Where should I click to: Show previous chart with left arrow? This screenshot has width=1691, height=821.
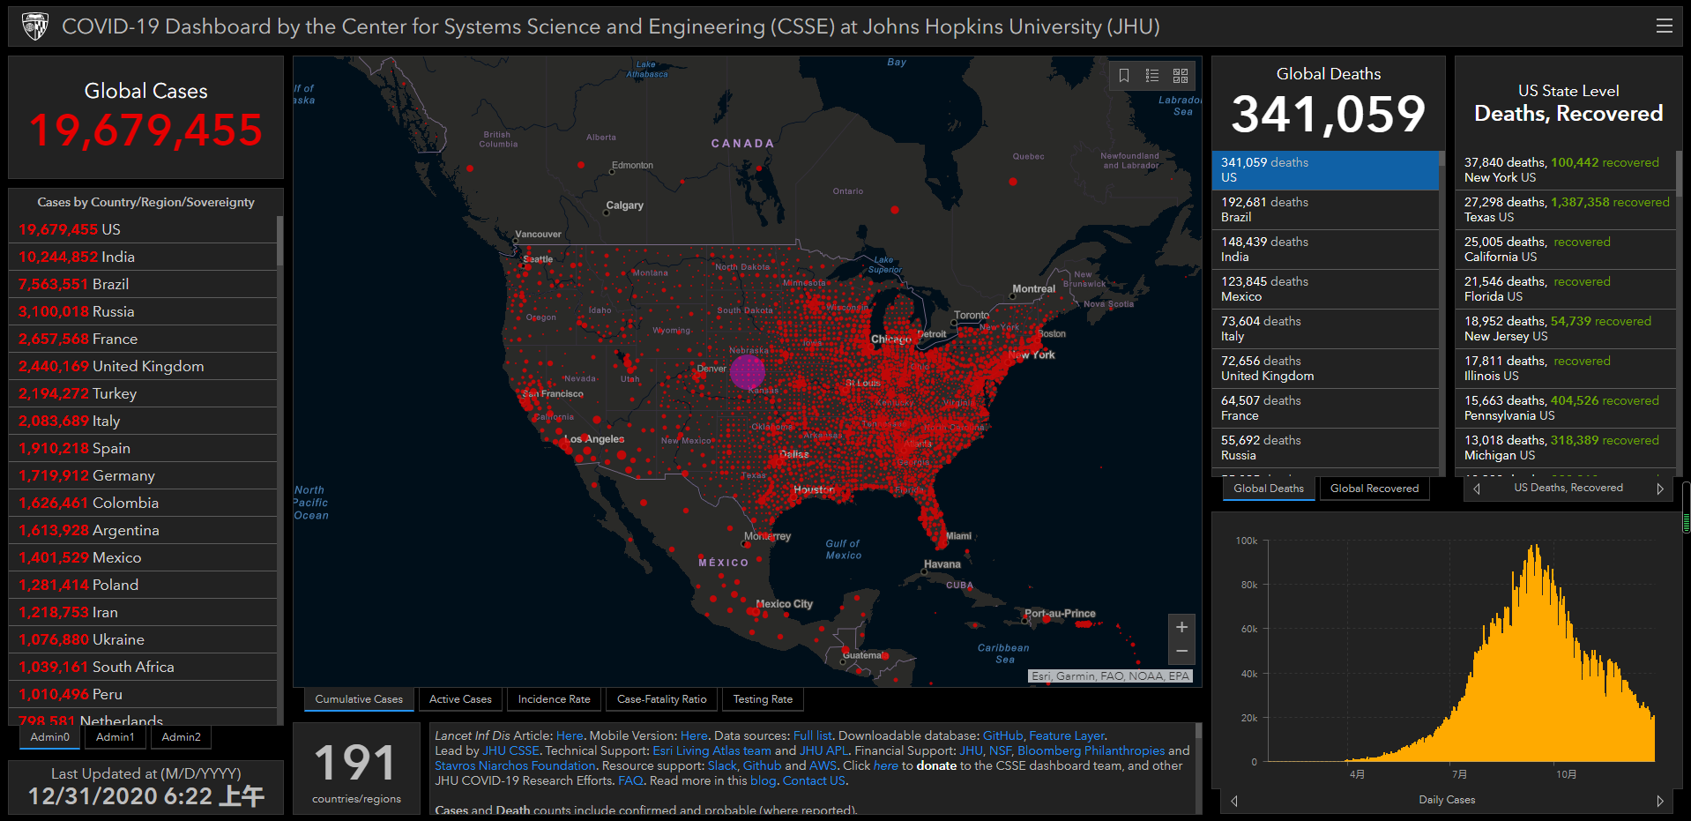pyautogui.click(x=1234, y=801)
